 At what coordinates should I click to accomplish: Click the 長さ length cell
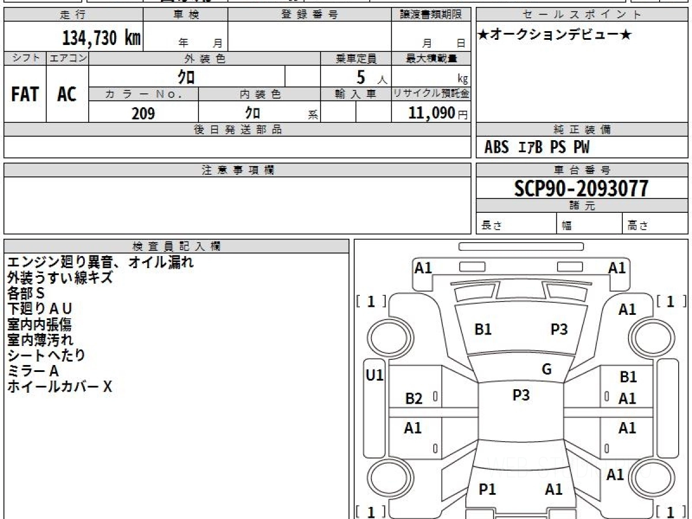[516, 224]
